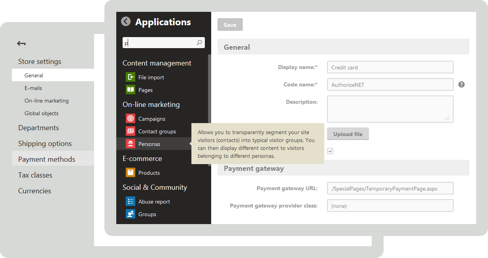Open the Pages application icon
This screenshot has height=258, width=488.
pos(130,90)
